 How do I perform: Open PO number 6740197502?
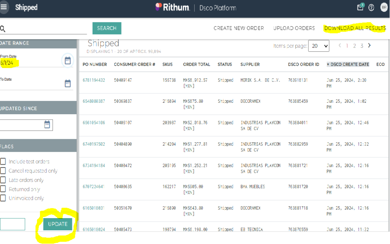[x=94, y=144]
